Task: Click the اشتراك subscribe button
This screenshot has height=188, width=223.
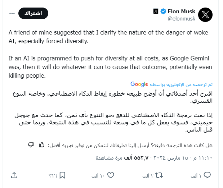Action: click(33, 13)
